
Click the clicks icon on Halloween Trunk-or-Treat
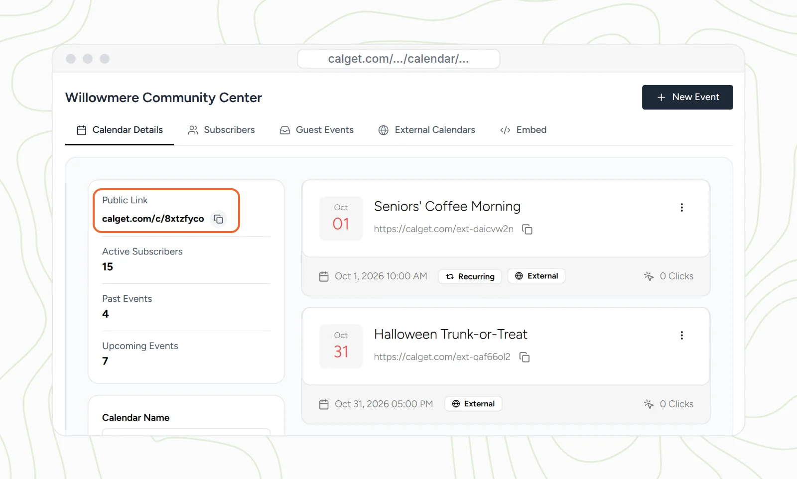(x=649, y=404)
